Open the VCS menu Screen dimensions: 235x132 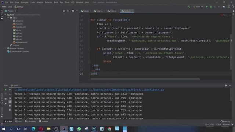[73, 2]
